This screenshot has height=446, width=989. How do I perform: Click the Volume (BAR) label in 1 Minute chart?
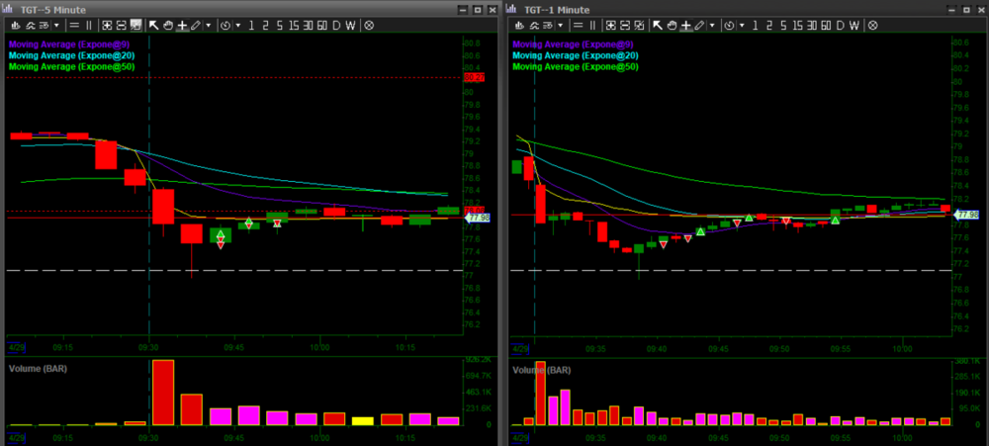click(x=543, y=369)
